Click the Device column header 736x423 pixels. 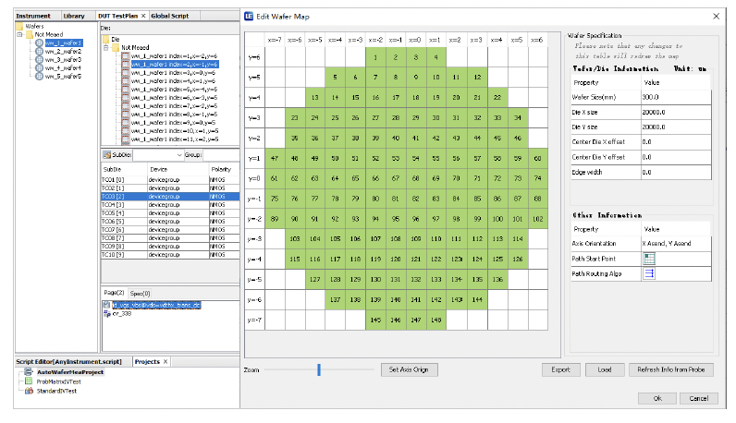point(178,169)
